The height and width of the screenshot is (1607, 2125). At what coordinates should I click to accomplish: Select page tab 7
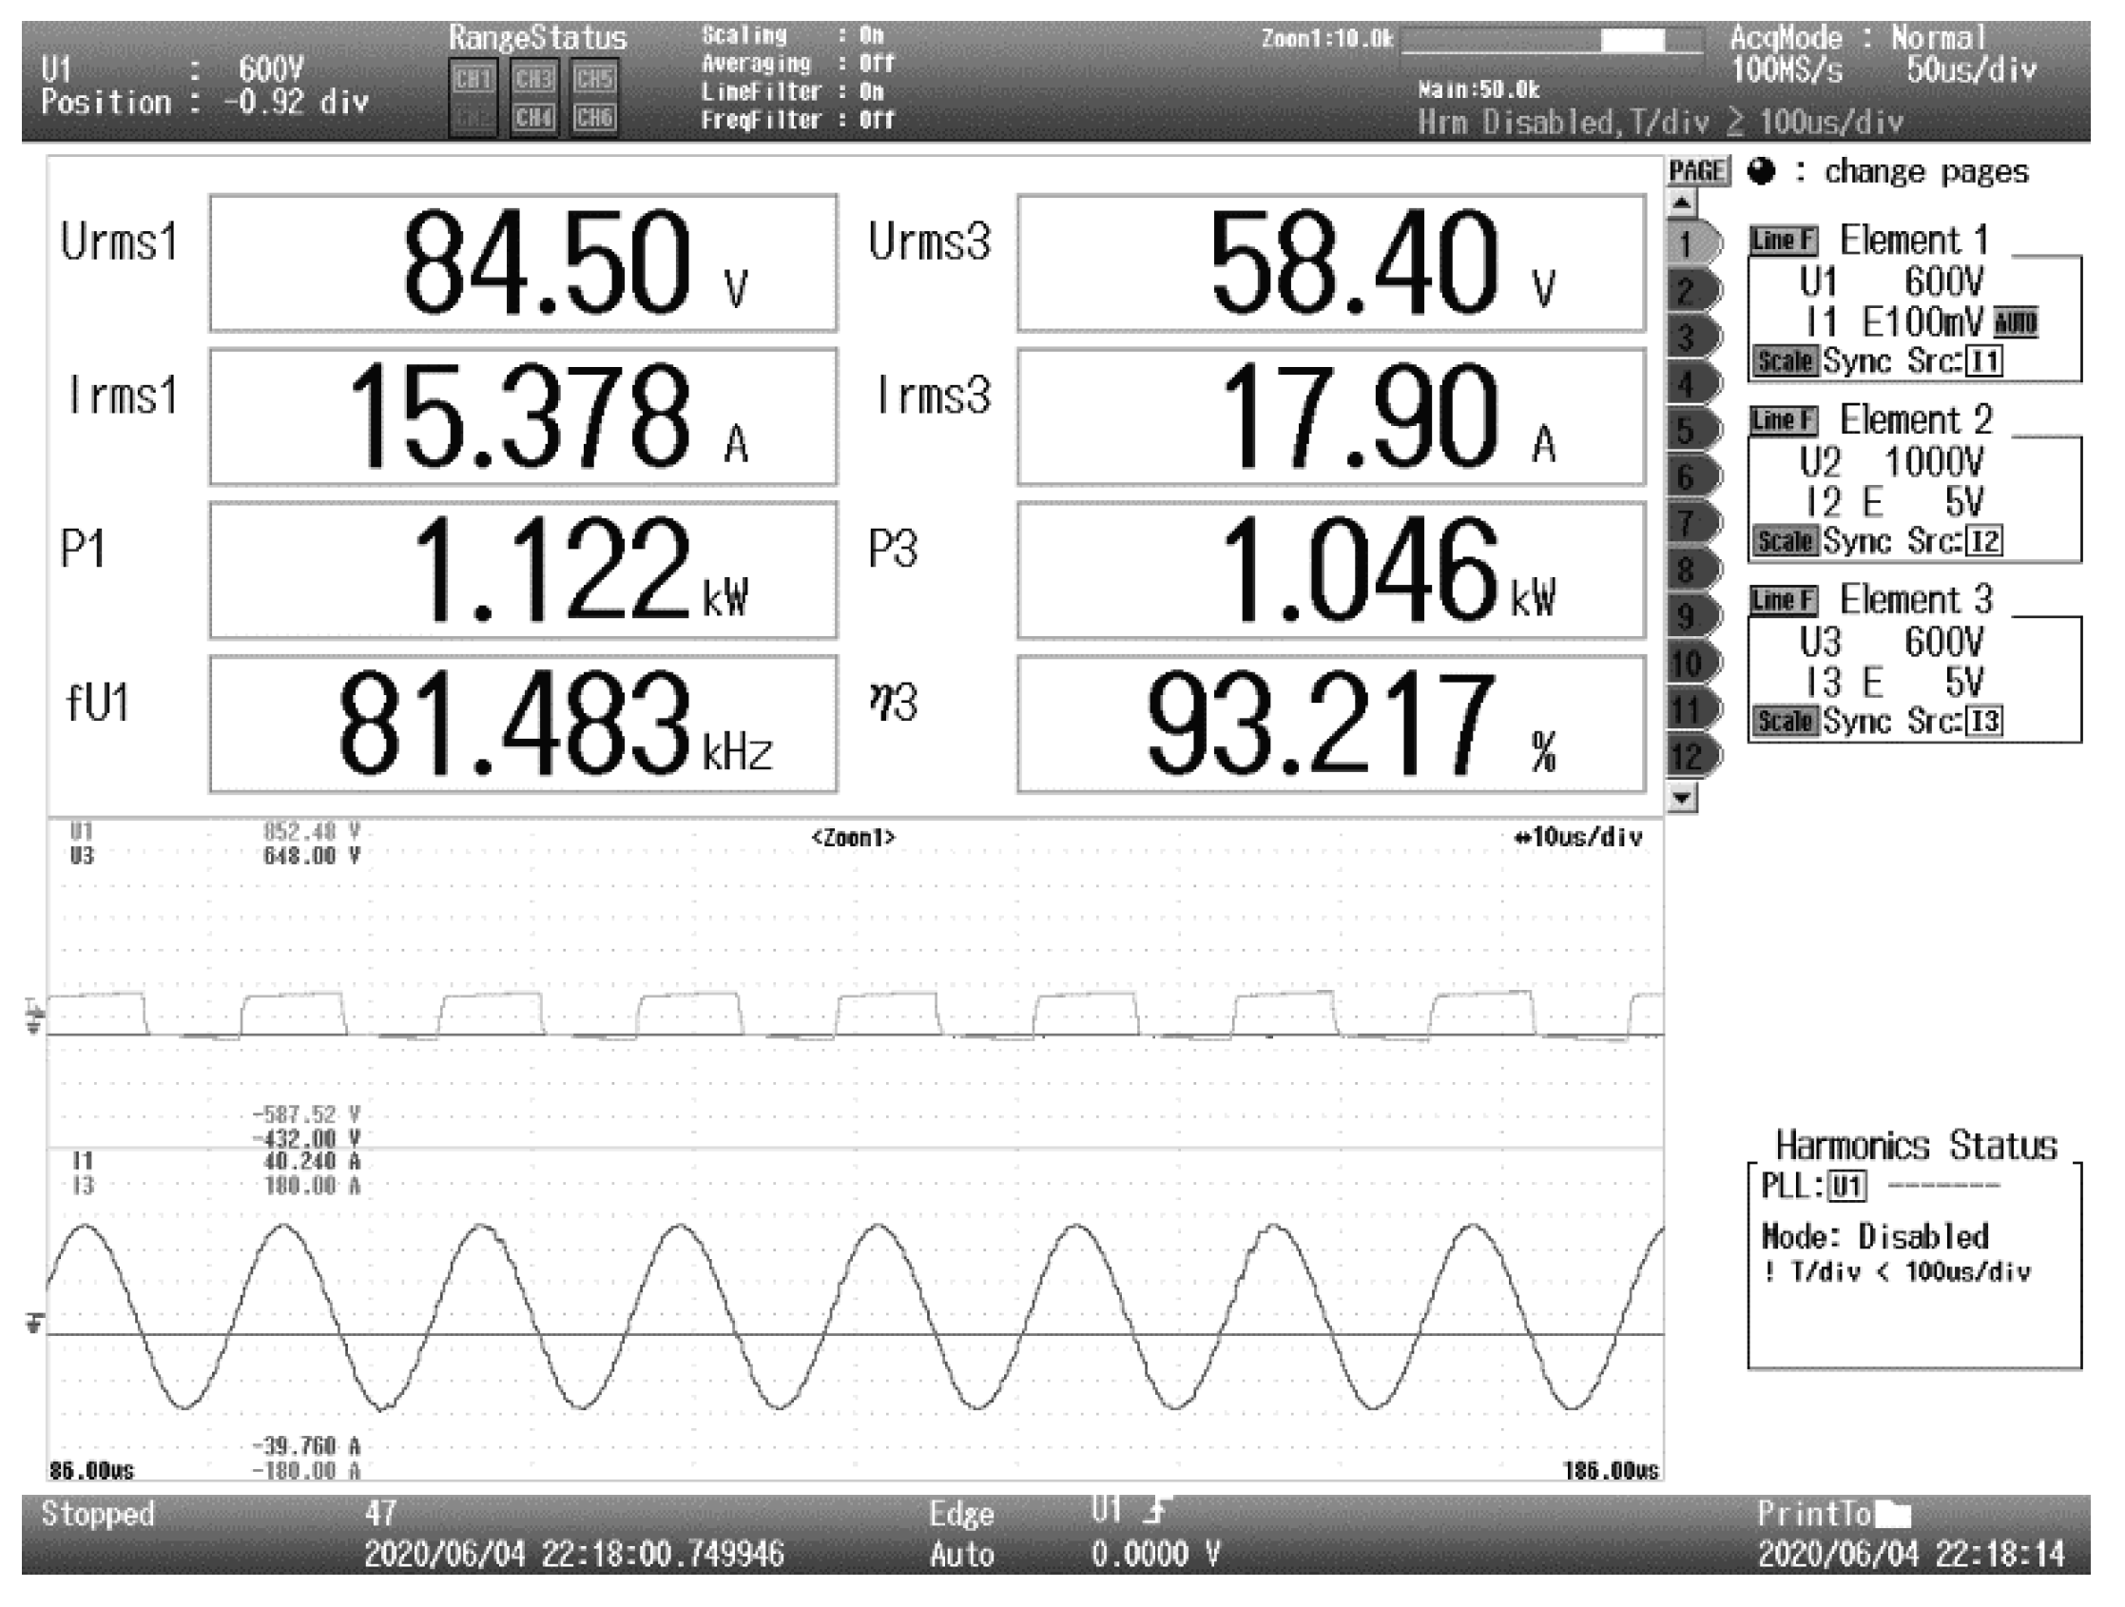[1694, 524]
